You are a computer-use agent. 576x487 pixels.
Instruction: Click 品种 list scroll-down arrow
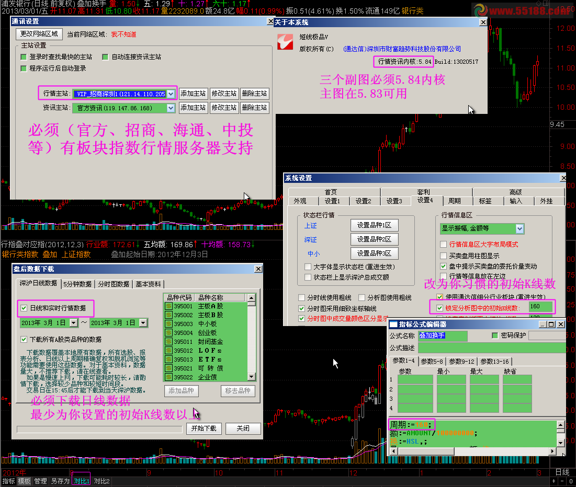pyautogui.click(x=252, y=377)
